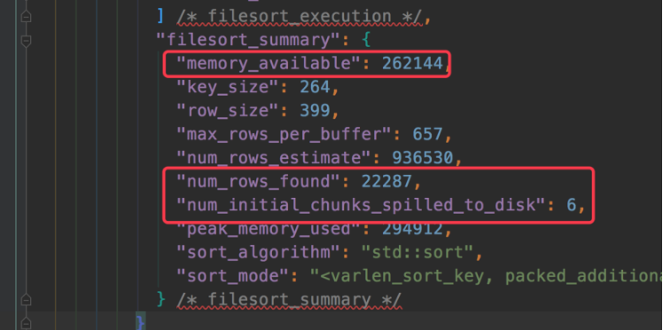
Task: Click the "std::sort" string value
Action: pos(417,253)
